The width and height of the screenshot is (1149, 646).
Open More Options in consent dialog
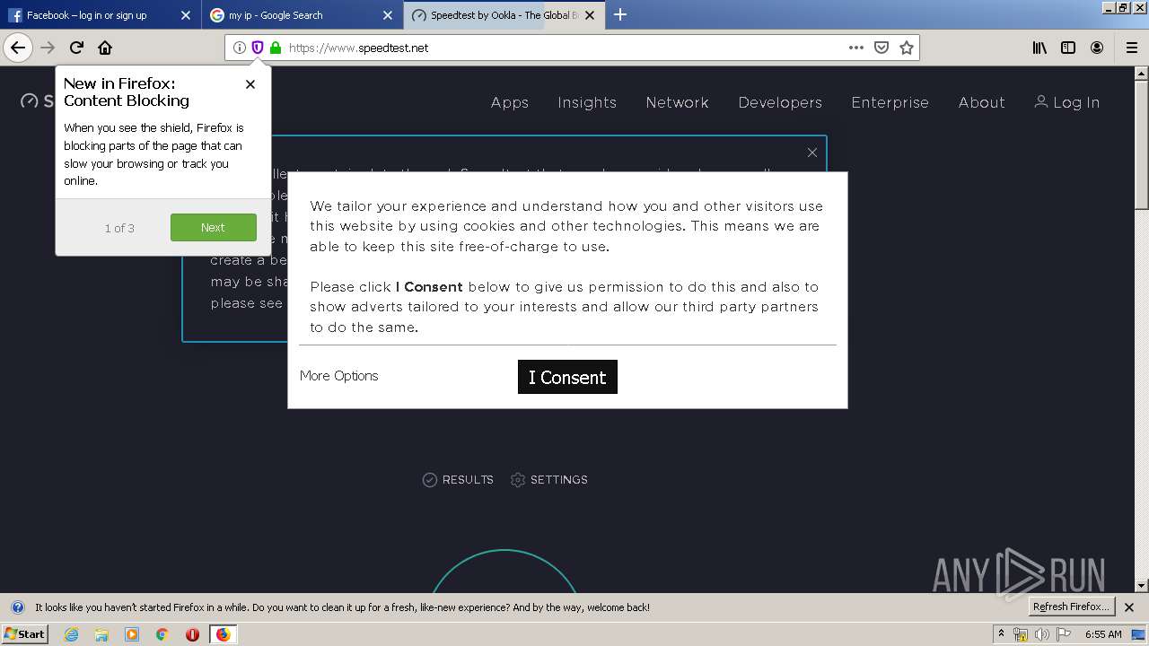(x=339, y=376)
